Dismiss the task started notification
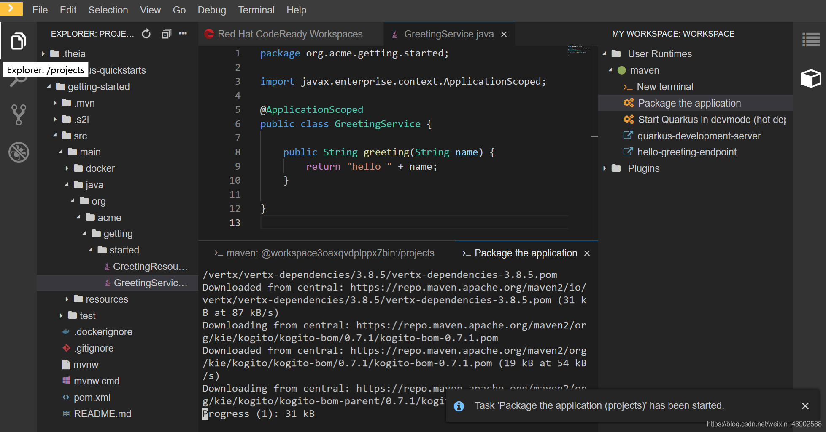Screen dimensions: 826x432 point(805,406)
